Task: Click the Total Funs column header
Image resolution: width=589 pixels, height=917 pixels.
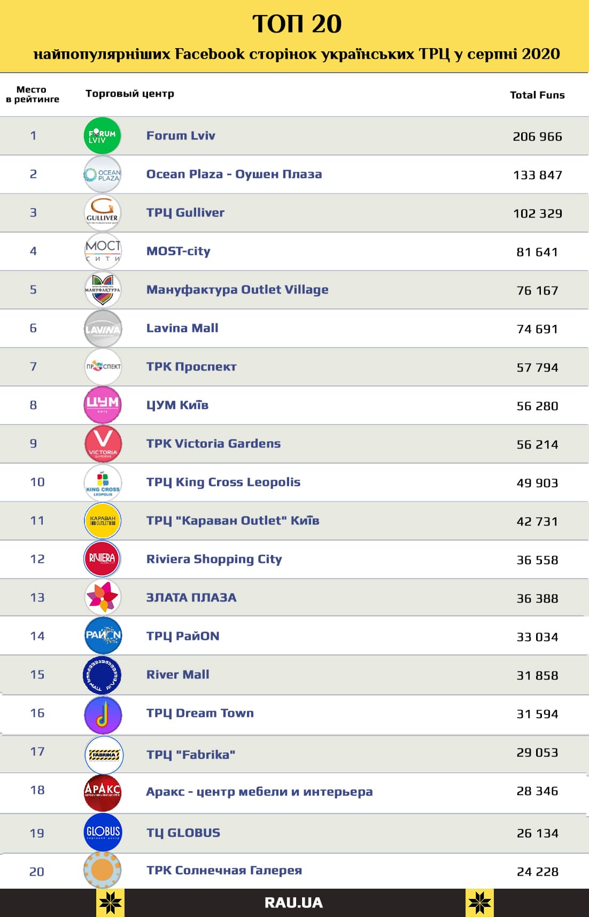Action: click(537, 95)
